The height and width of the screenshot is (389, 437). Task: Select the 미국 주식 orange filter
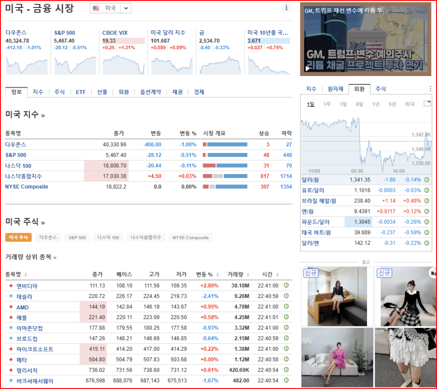pos(18,237)
